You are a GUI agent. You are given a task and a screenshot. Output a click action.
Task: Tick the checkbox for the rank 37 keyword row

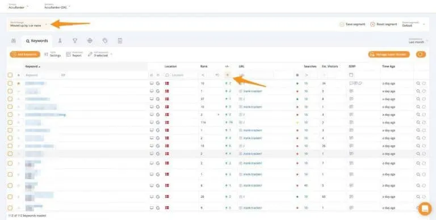click(x=10, y=99)
